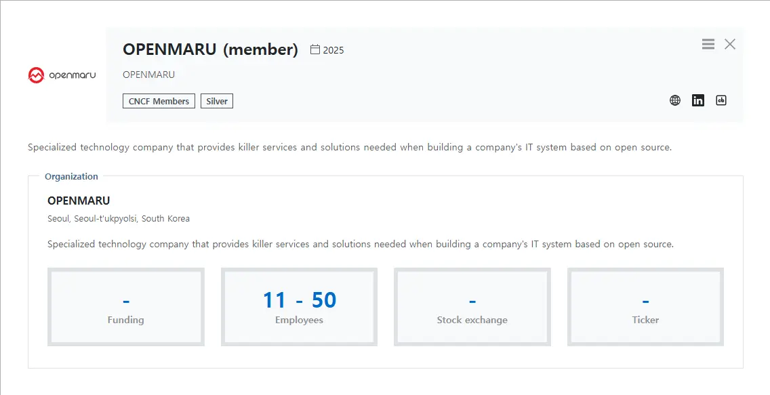Close the OPENMARU detail dialog
This screenshot has width=770, height=395.
point(730,44)
